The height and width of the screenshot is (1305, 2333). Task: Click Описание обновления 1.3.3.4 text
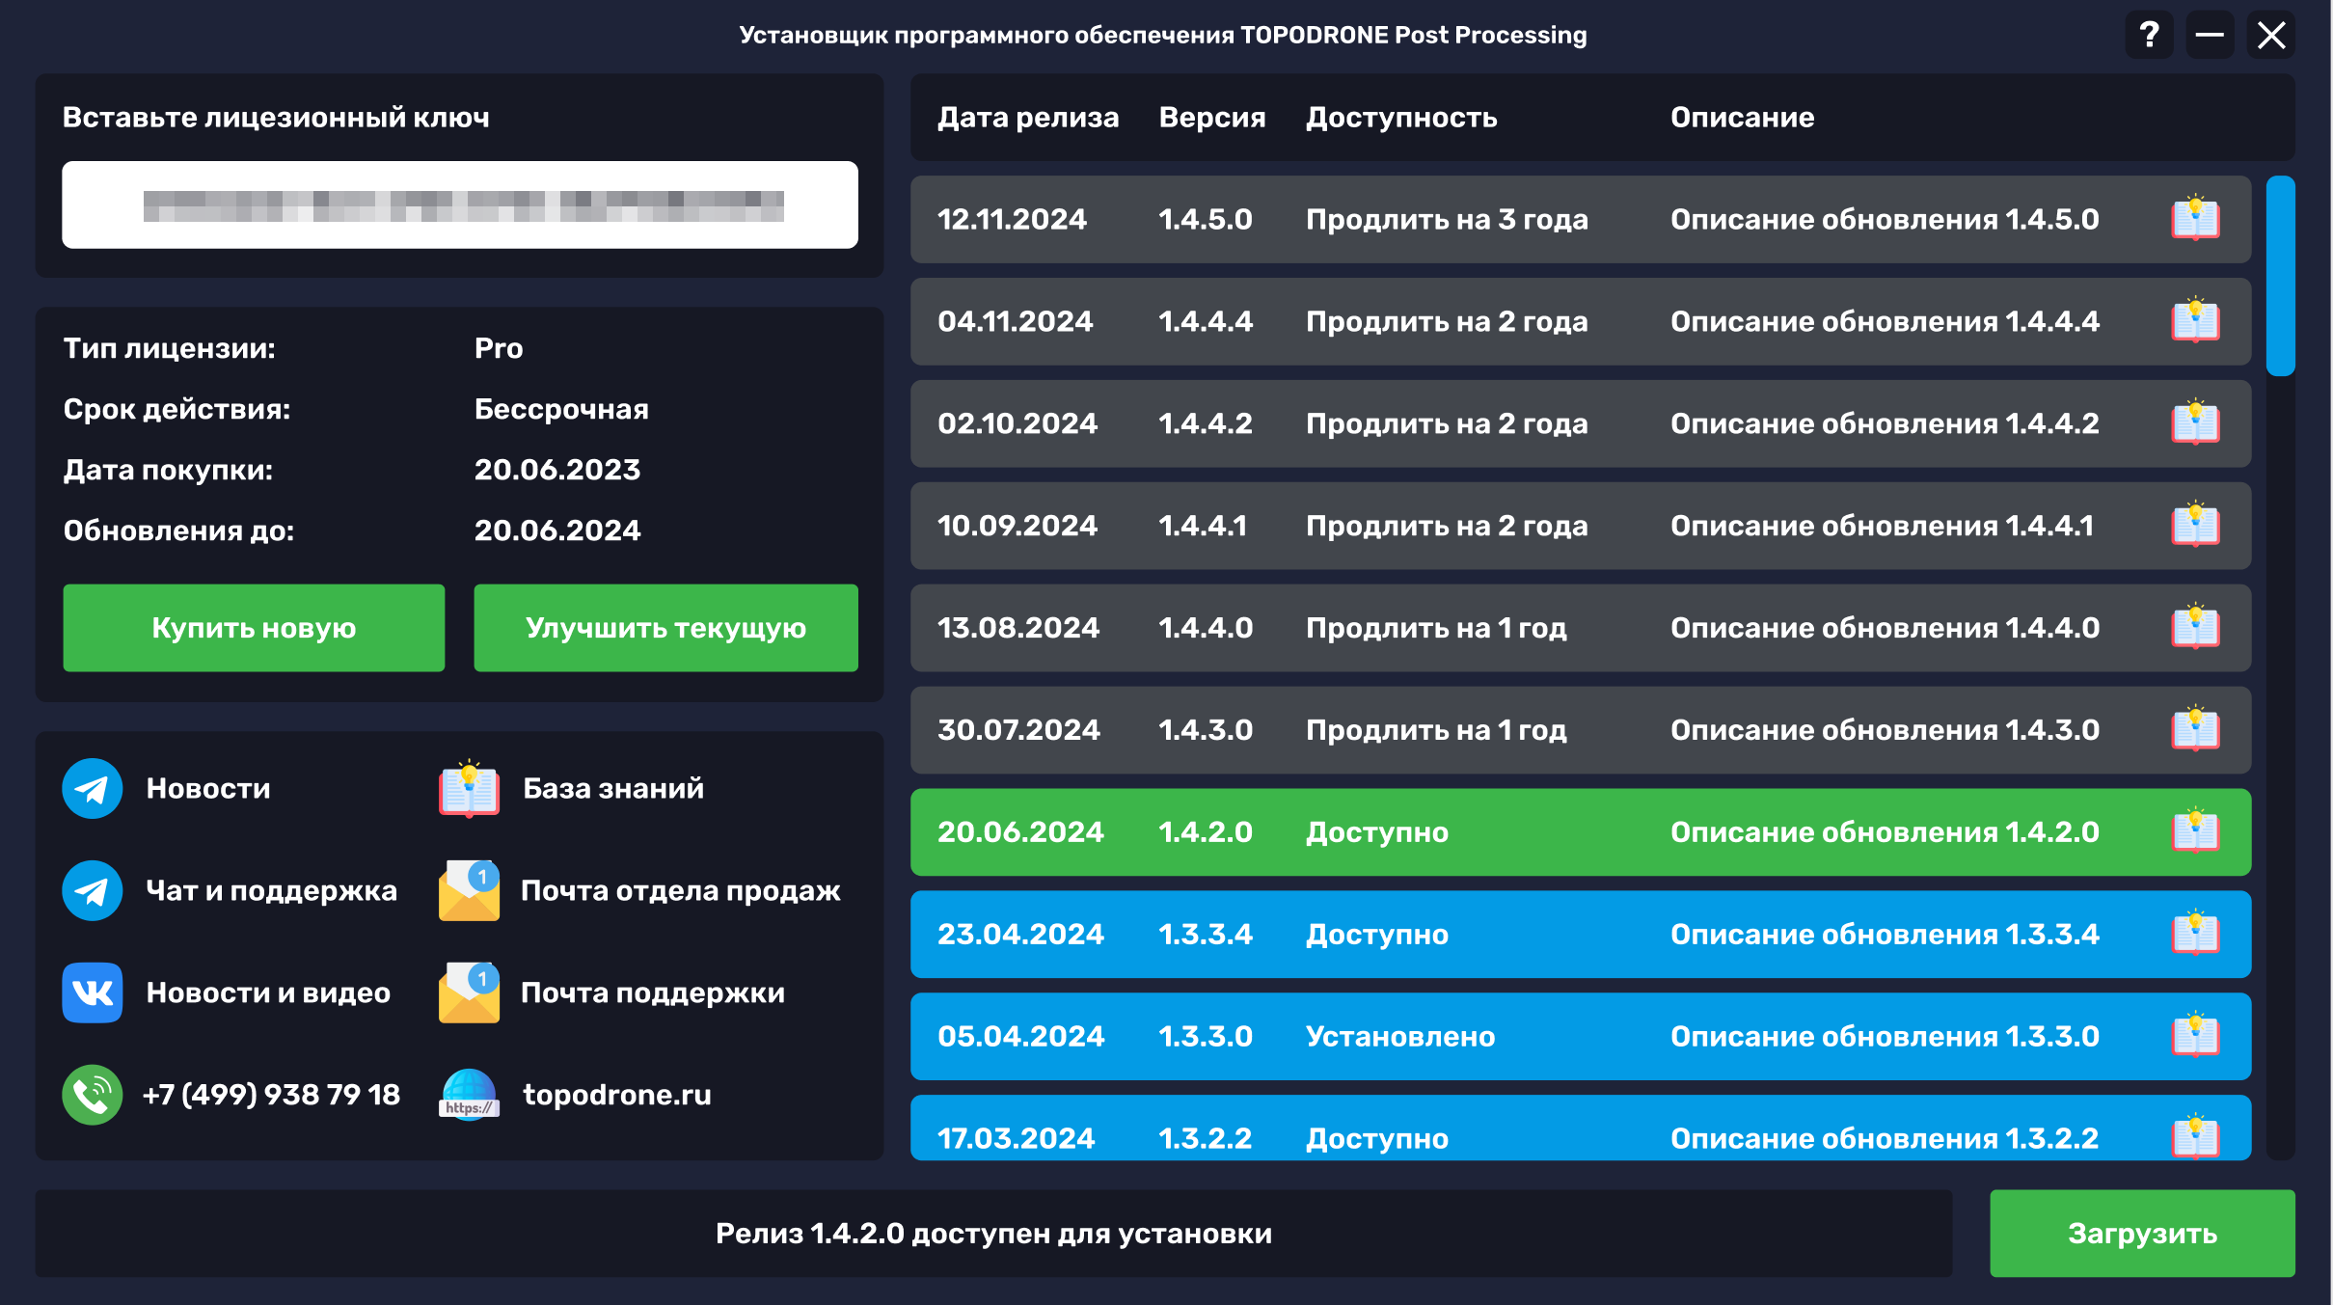1885,936
